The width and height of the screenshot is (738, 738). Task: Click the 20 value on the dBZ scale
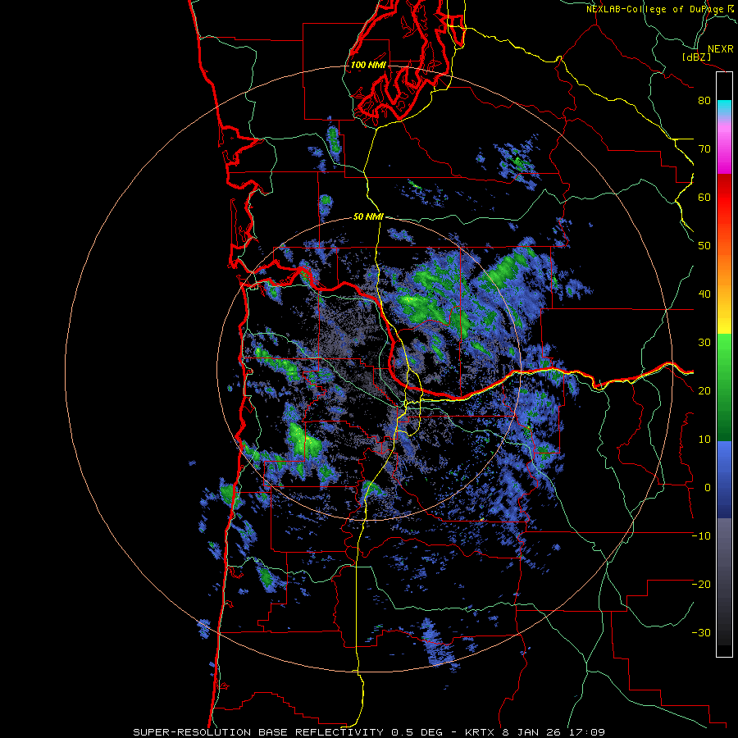(x=704, y=390)
